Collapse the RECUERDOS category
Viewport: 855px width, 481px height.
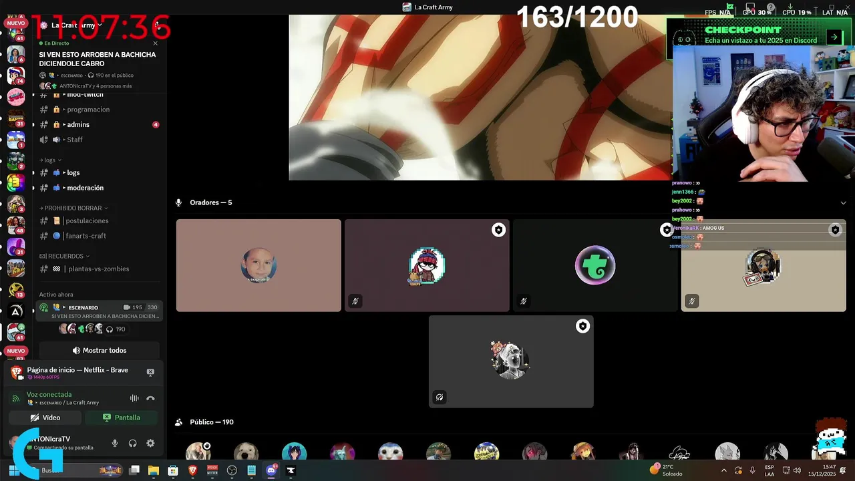coord(64,256)
